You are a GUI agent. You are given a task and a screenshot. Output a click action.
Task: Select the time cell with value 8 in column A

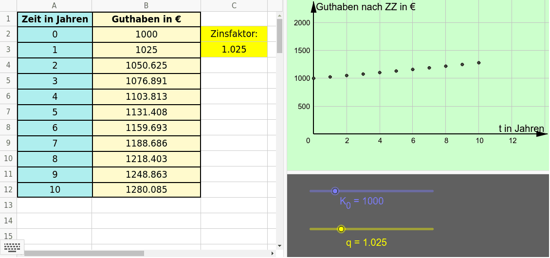click(x=55, y=159)
